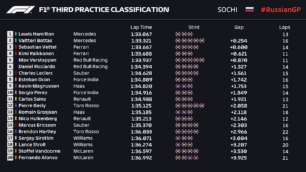Select the Gap column header
The height and width of the screenshot is (172, 306).
pyautogui.click(x=239, y=27)
